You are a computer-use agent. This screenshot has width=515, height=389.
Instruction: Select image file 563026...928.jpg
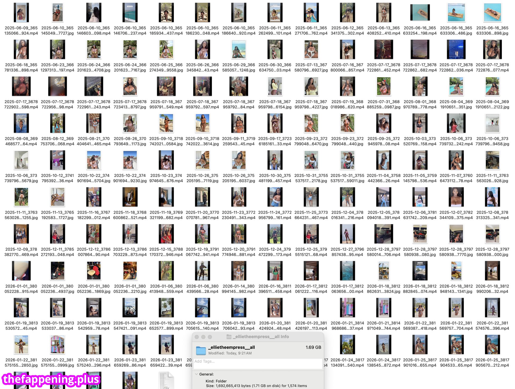[492, 160]
